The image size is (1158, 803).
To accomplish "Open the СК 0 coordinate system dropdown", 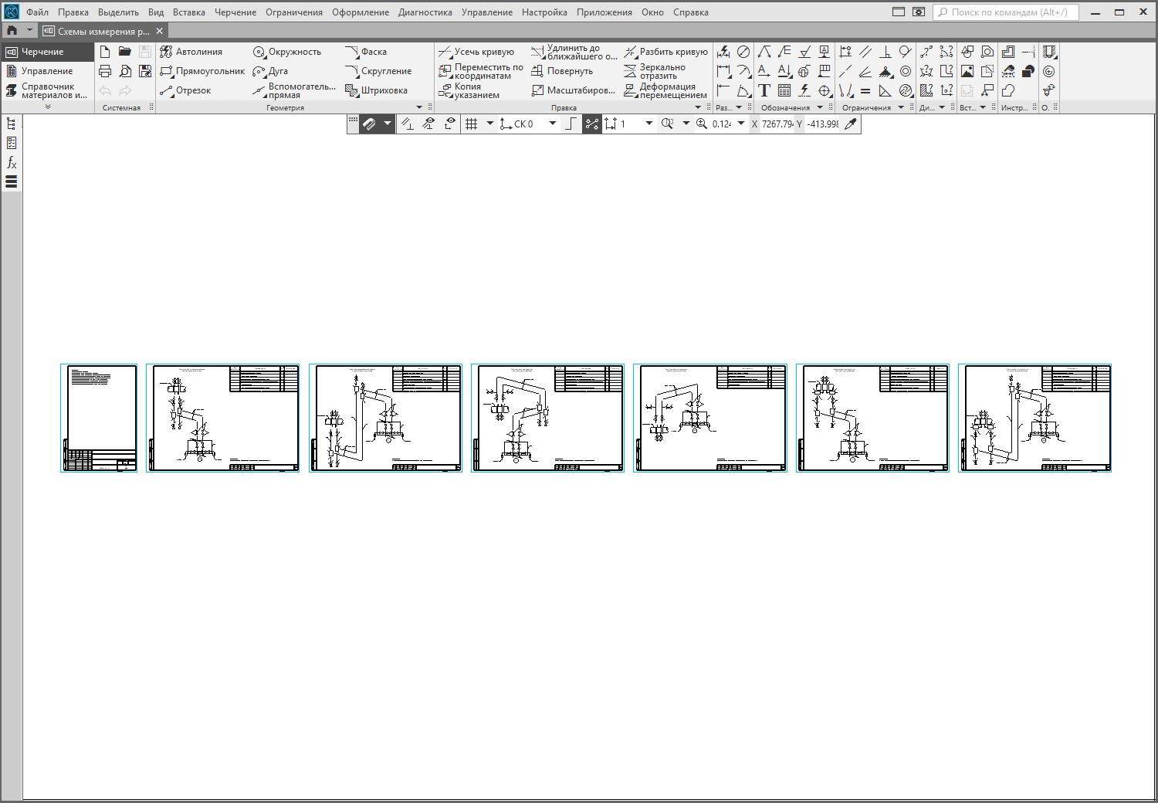I will pyautogui.click(x=553, y=124).
